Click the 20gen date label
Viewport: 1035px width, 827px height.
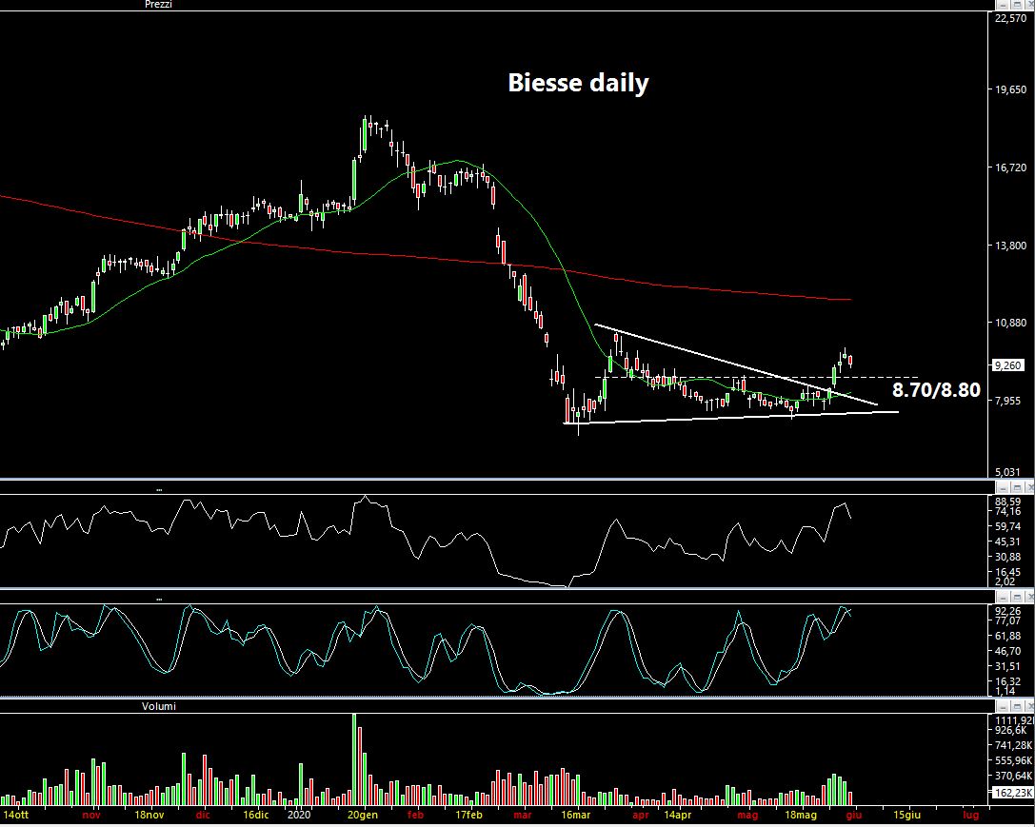pos(363,815)
